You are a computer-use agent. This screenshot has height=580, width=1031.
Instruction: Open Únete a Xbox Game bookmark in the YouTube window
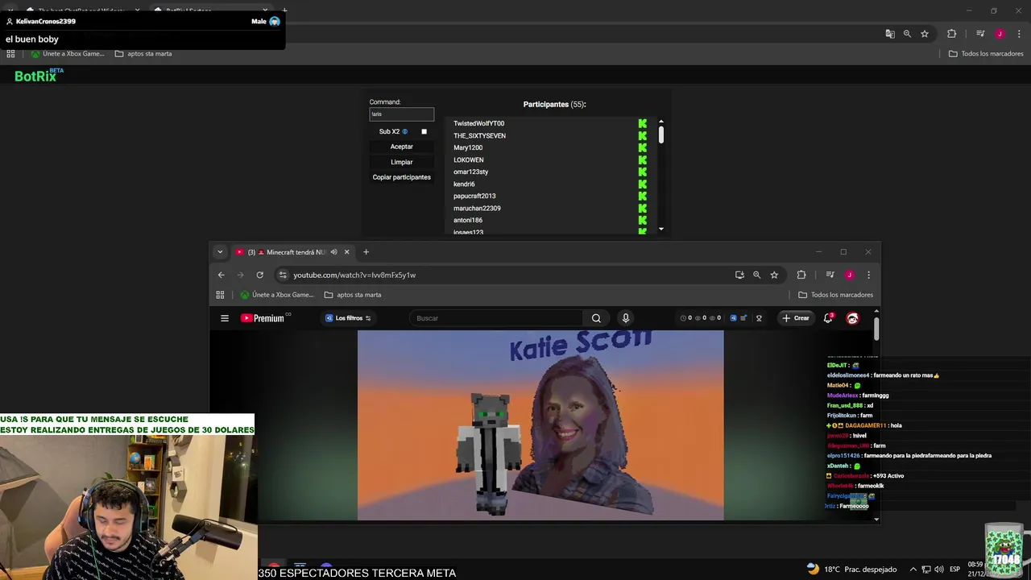[277, 295]
